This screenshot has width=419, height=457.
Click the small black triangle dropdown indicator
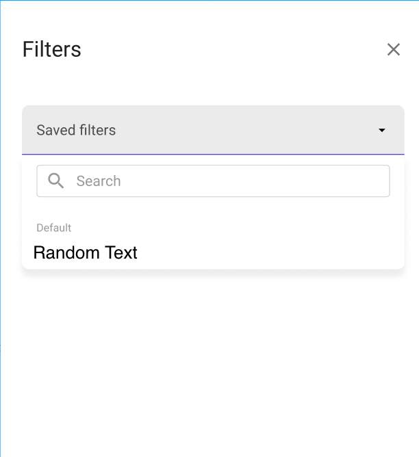pyautogui.click(x=382, y=130)
